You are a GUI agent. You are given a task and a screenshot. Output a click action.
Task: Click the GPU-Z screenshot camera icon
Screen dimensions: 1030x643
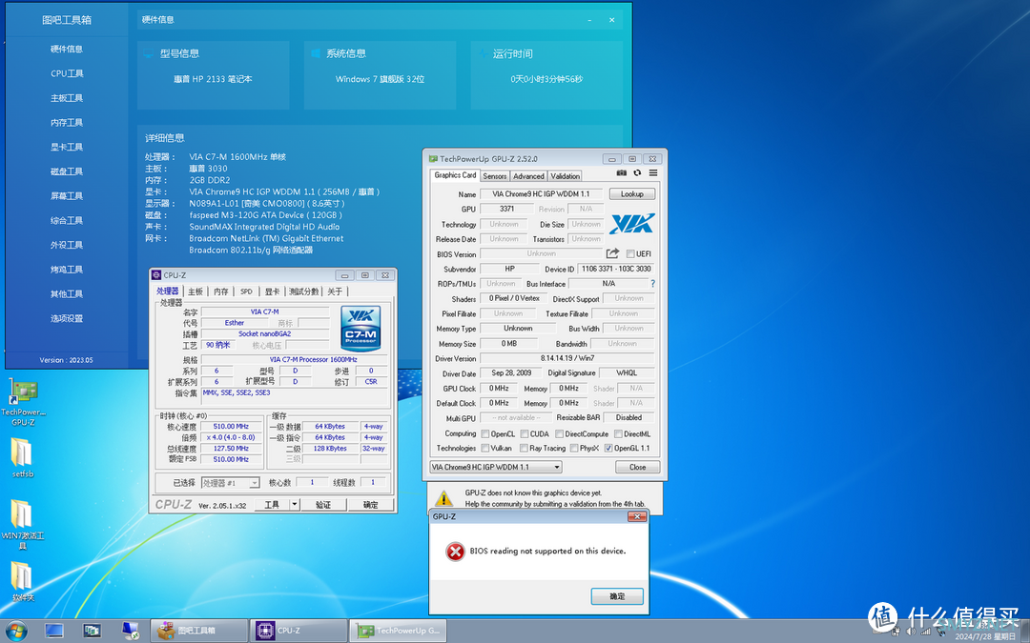tap(622, 173)
